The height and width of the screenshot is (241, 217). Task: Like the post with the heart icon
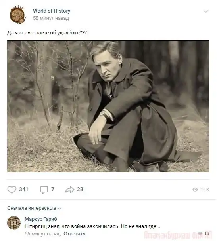(12, 190)
